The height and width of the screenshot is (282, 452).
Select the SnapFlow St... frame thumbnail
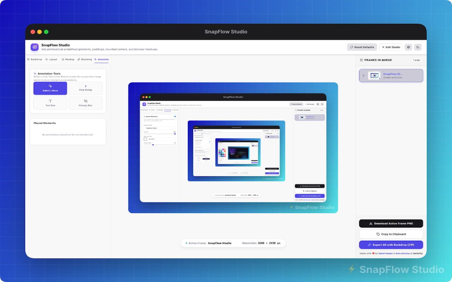pyautogui.click(x=374, y=75)
